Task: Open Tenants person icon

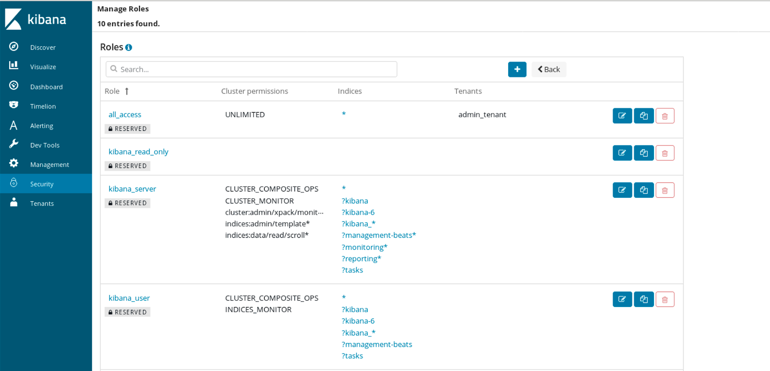Action: point(13,202)
